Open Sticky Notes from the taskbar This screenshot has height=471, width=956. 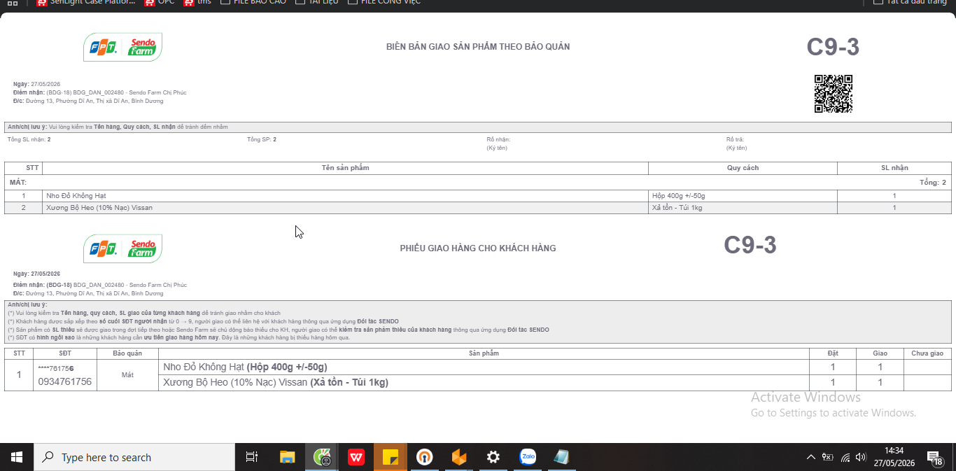[391, 457]
